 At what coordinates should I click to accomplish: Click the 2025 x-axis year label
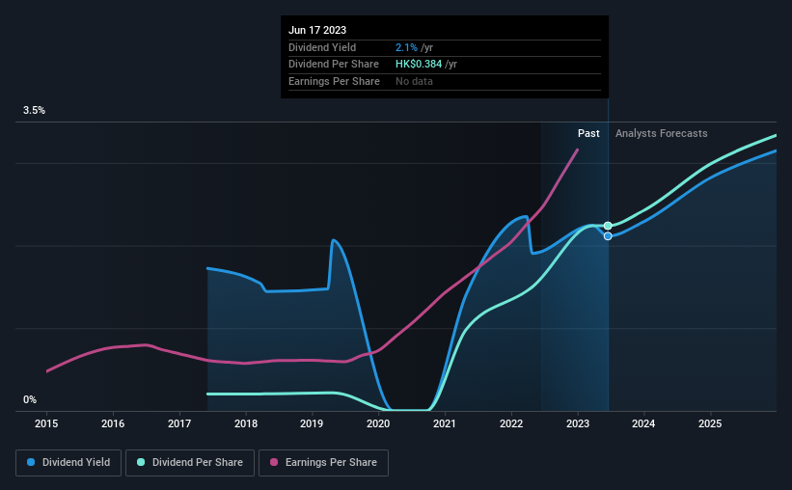710,423
